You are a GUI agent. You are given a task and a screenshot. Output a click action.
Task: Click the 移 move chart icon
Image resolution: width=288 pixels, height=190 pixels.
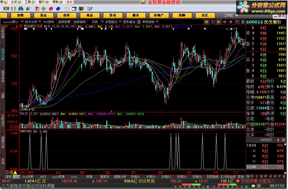(x=231, y=22)
